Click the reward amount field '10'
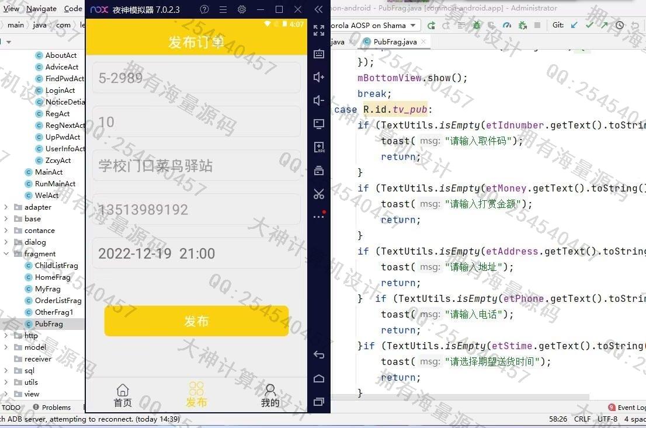 point(196,122)
